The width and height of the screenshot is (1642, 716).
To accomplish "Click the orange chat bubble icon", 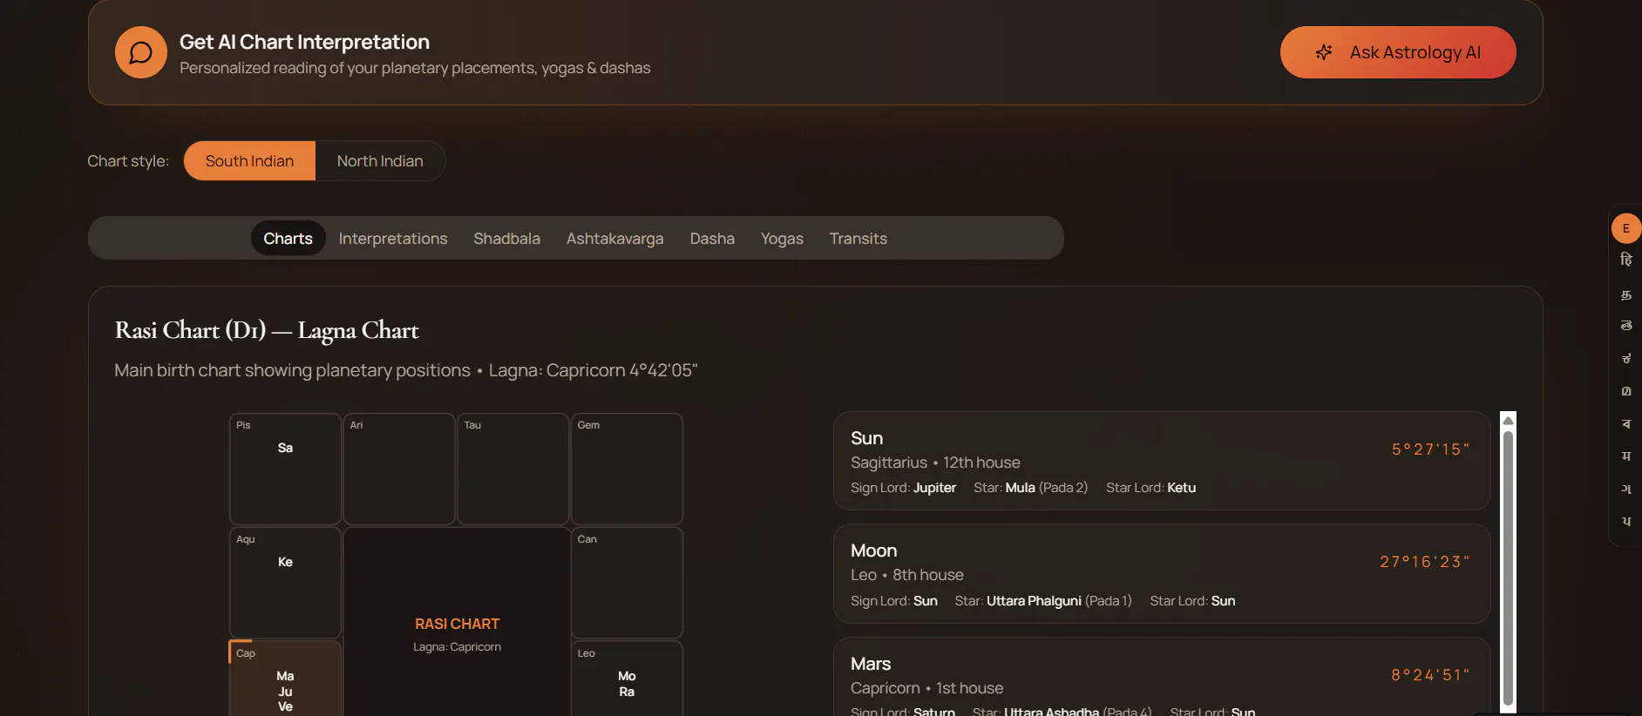I will [140, 52].
